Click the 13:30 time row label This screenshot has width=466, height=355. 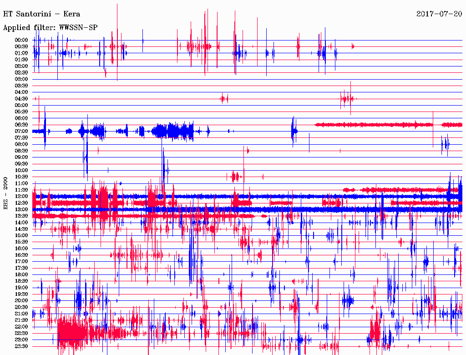(21, 216)
